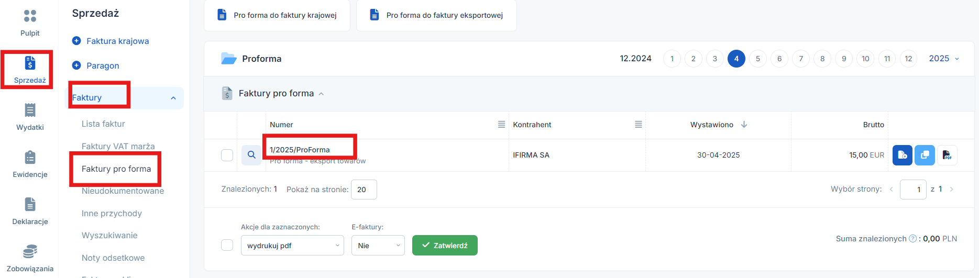979x278 pixels.
Task: Open the Lista faktur menu item
Action: click(x=103, y=124)
